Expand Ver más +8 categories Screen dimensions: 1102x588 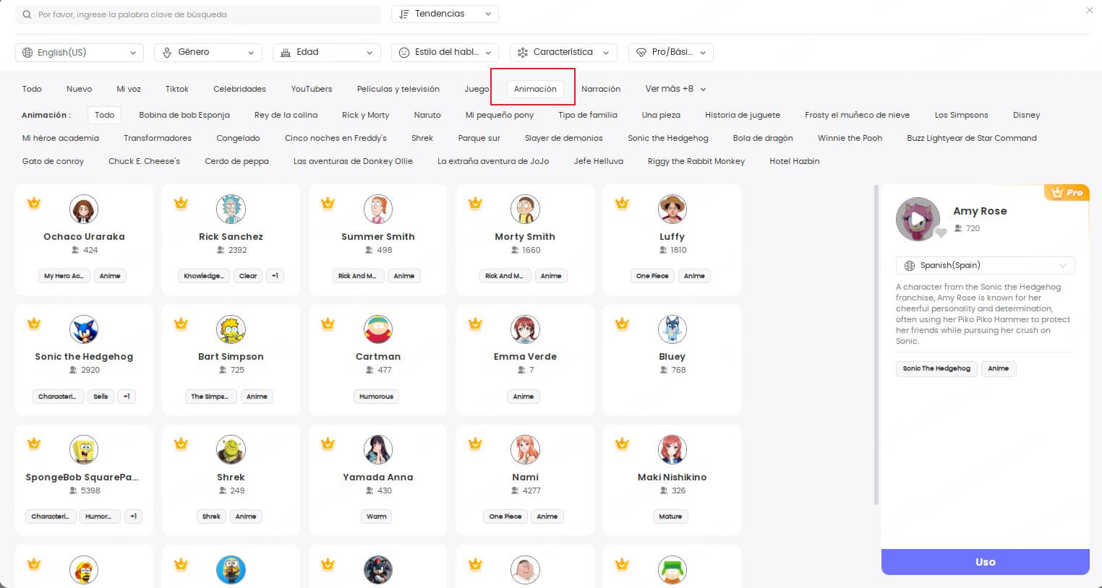coord(675,89)
